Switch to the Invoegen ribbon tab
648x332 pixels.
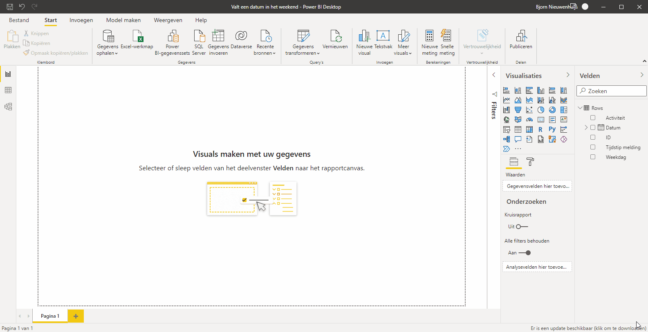(x=81, y=20)
